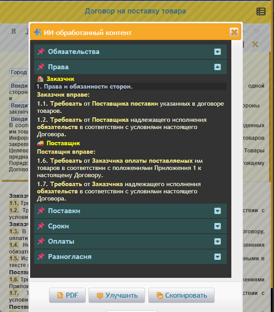Click the truck icon beside Поставщик
The image size is (274, 312).
point(40,143)
